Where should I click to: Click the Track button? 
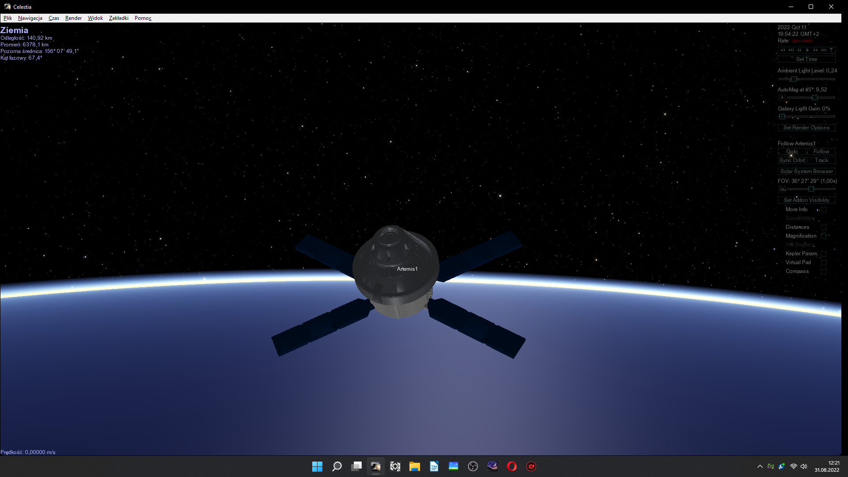click(821, 160)
